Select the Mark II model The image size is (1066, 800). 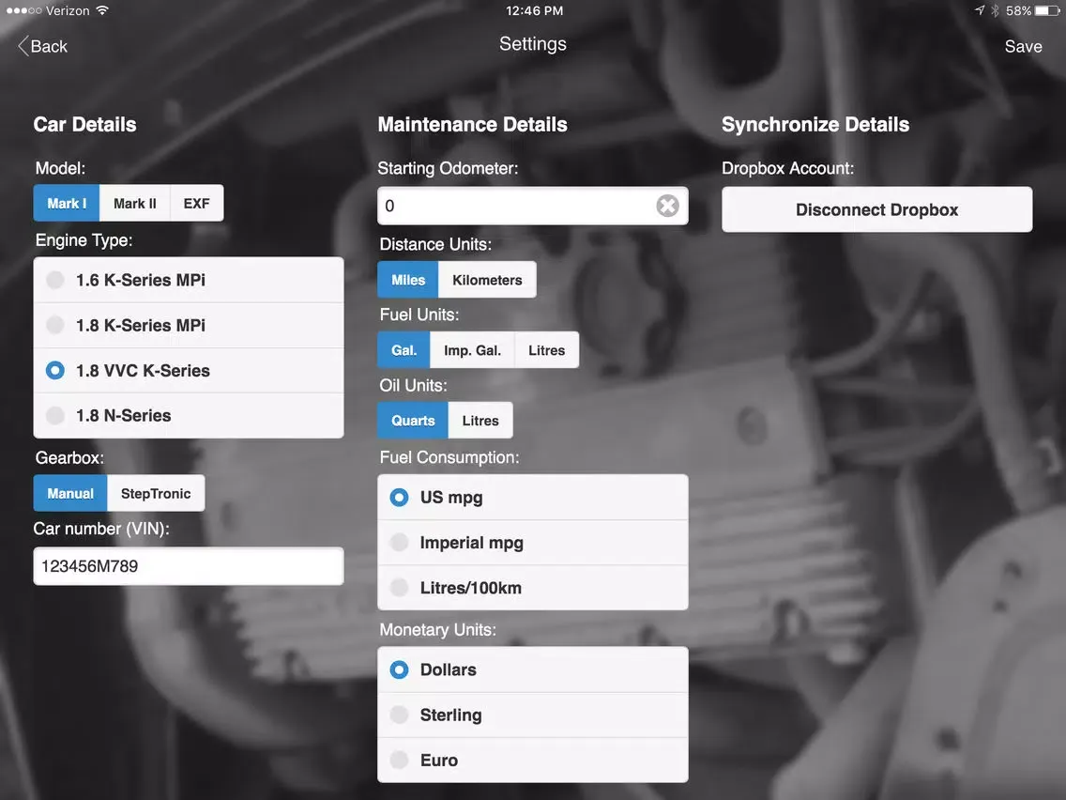tap(134, 204)
